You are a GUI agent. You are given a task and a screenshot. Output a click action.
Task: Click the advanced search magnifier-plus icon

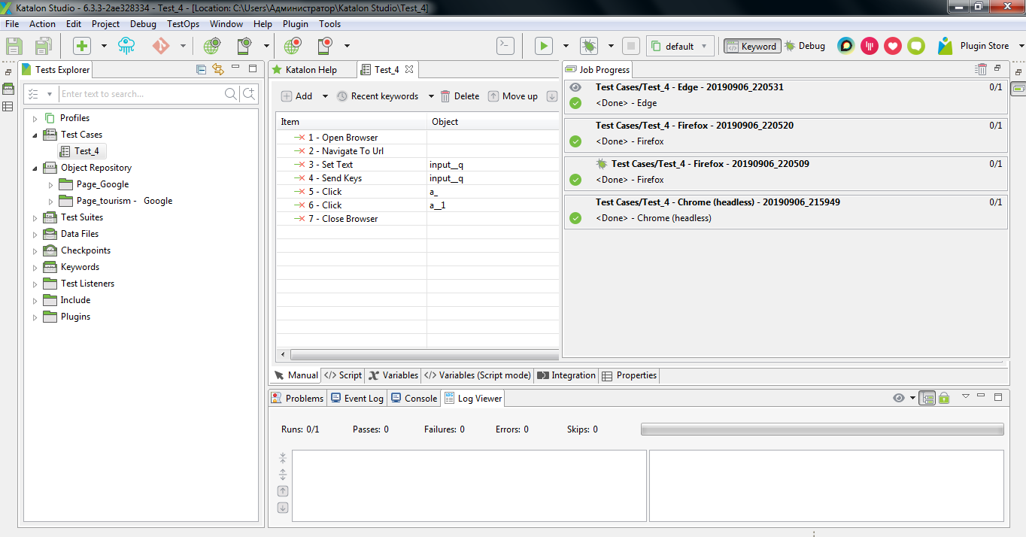pos(249,94)
